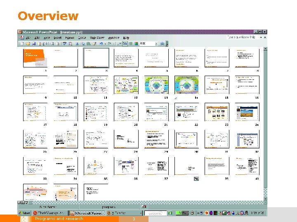Select slide 30 thumbnail
Viewport: 297px width, 222px height.
[186, 139]
